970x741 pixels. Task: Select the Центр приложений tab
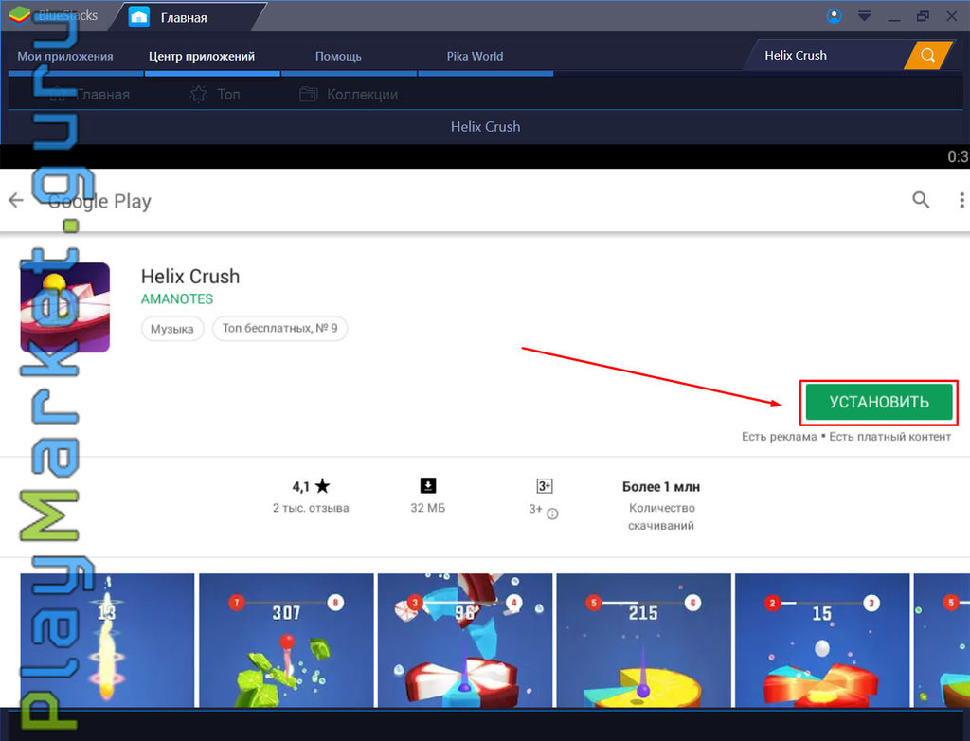pos(202,56)
